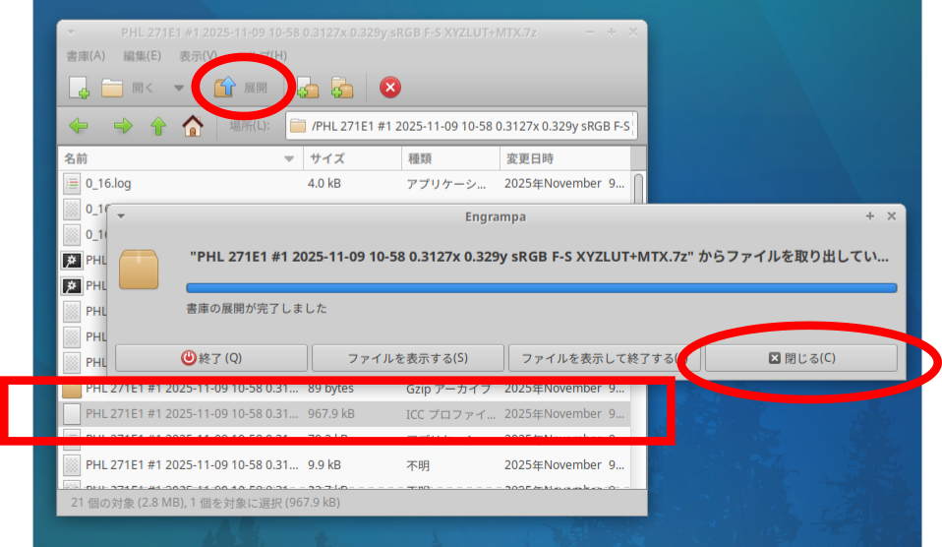Go back with the left green arrow
Screen dimensions: 942x547
[x=79, y=126]
